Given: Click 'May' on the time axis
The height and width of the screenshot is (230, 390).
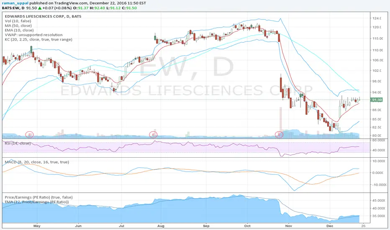Looking at the screenshot, I should tap(37, 226).
